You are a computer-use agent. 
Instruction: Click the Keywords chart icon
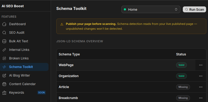4,93
